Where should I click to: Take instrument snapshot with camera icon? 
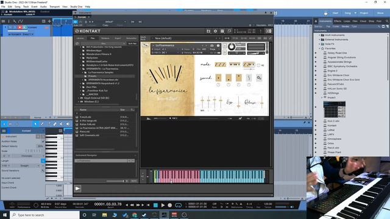pyautogui.click(x=212, y=46)
